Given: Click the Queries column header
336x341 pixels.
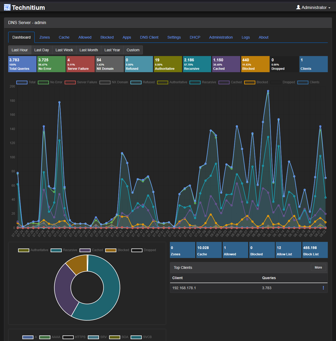Looking at the screenshot, I should [x=269, y=278].
